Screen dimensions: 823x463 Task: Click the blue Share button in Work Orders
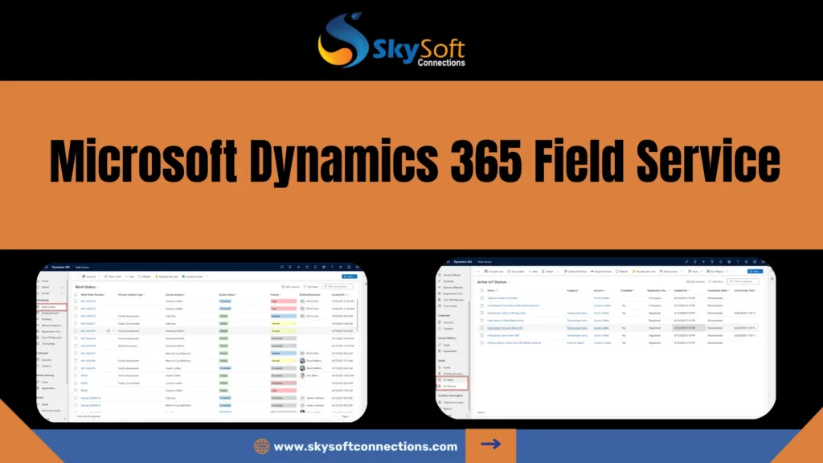click(x=349, y=277)
